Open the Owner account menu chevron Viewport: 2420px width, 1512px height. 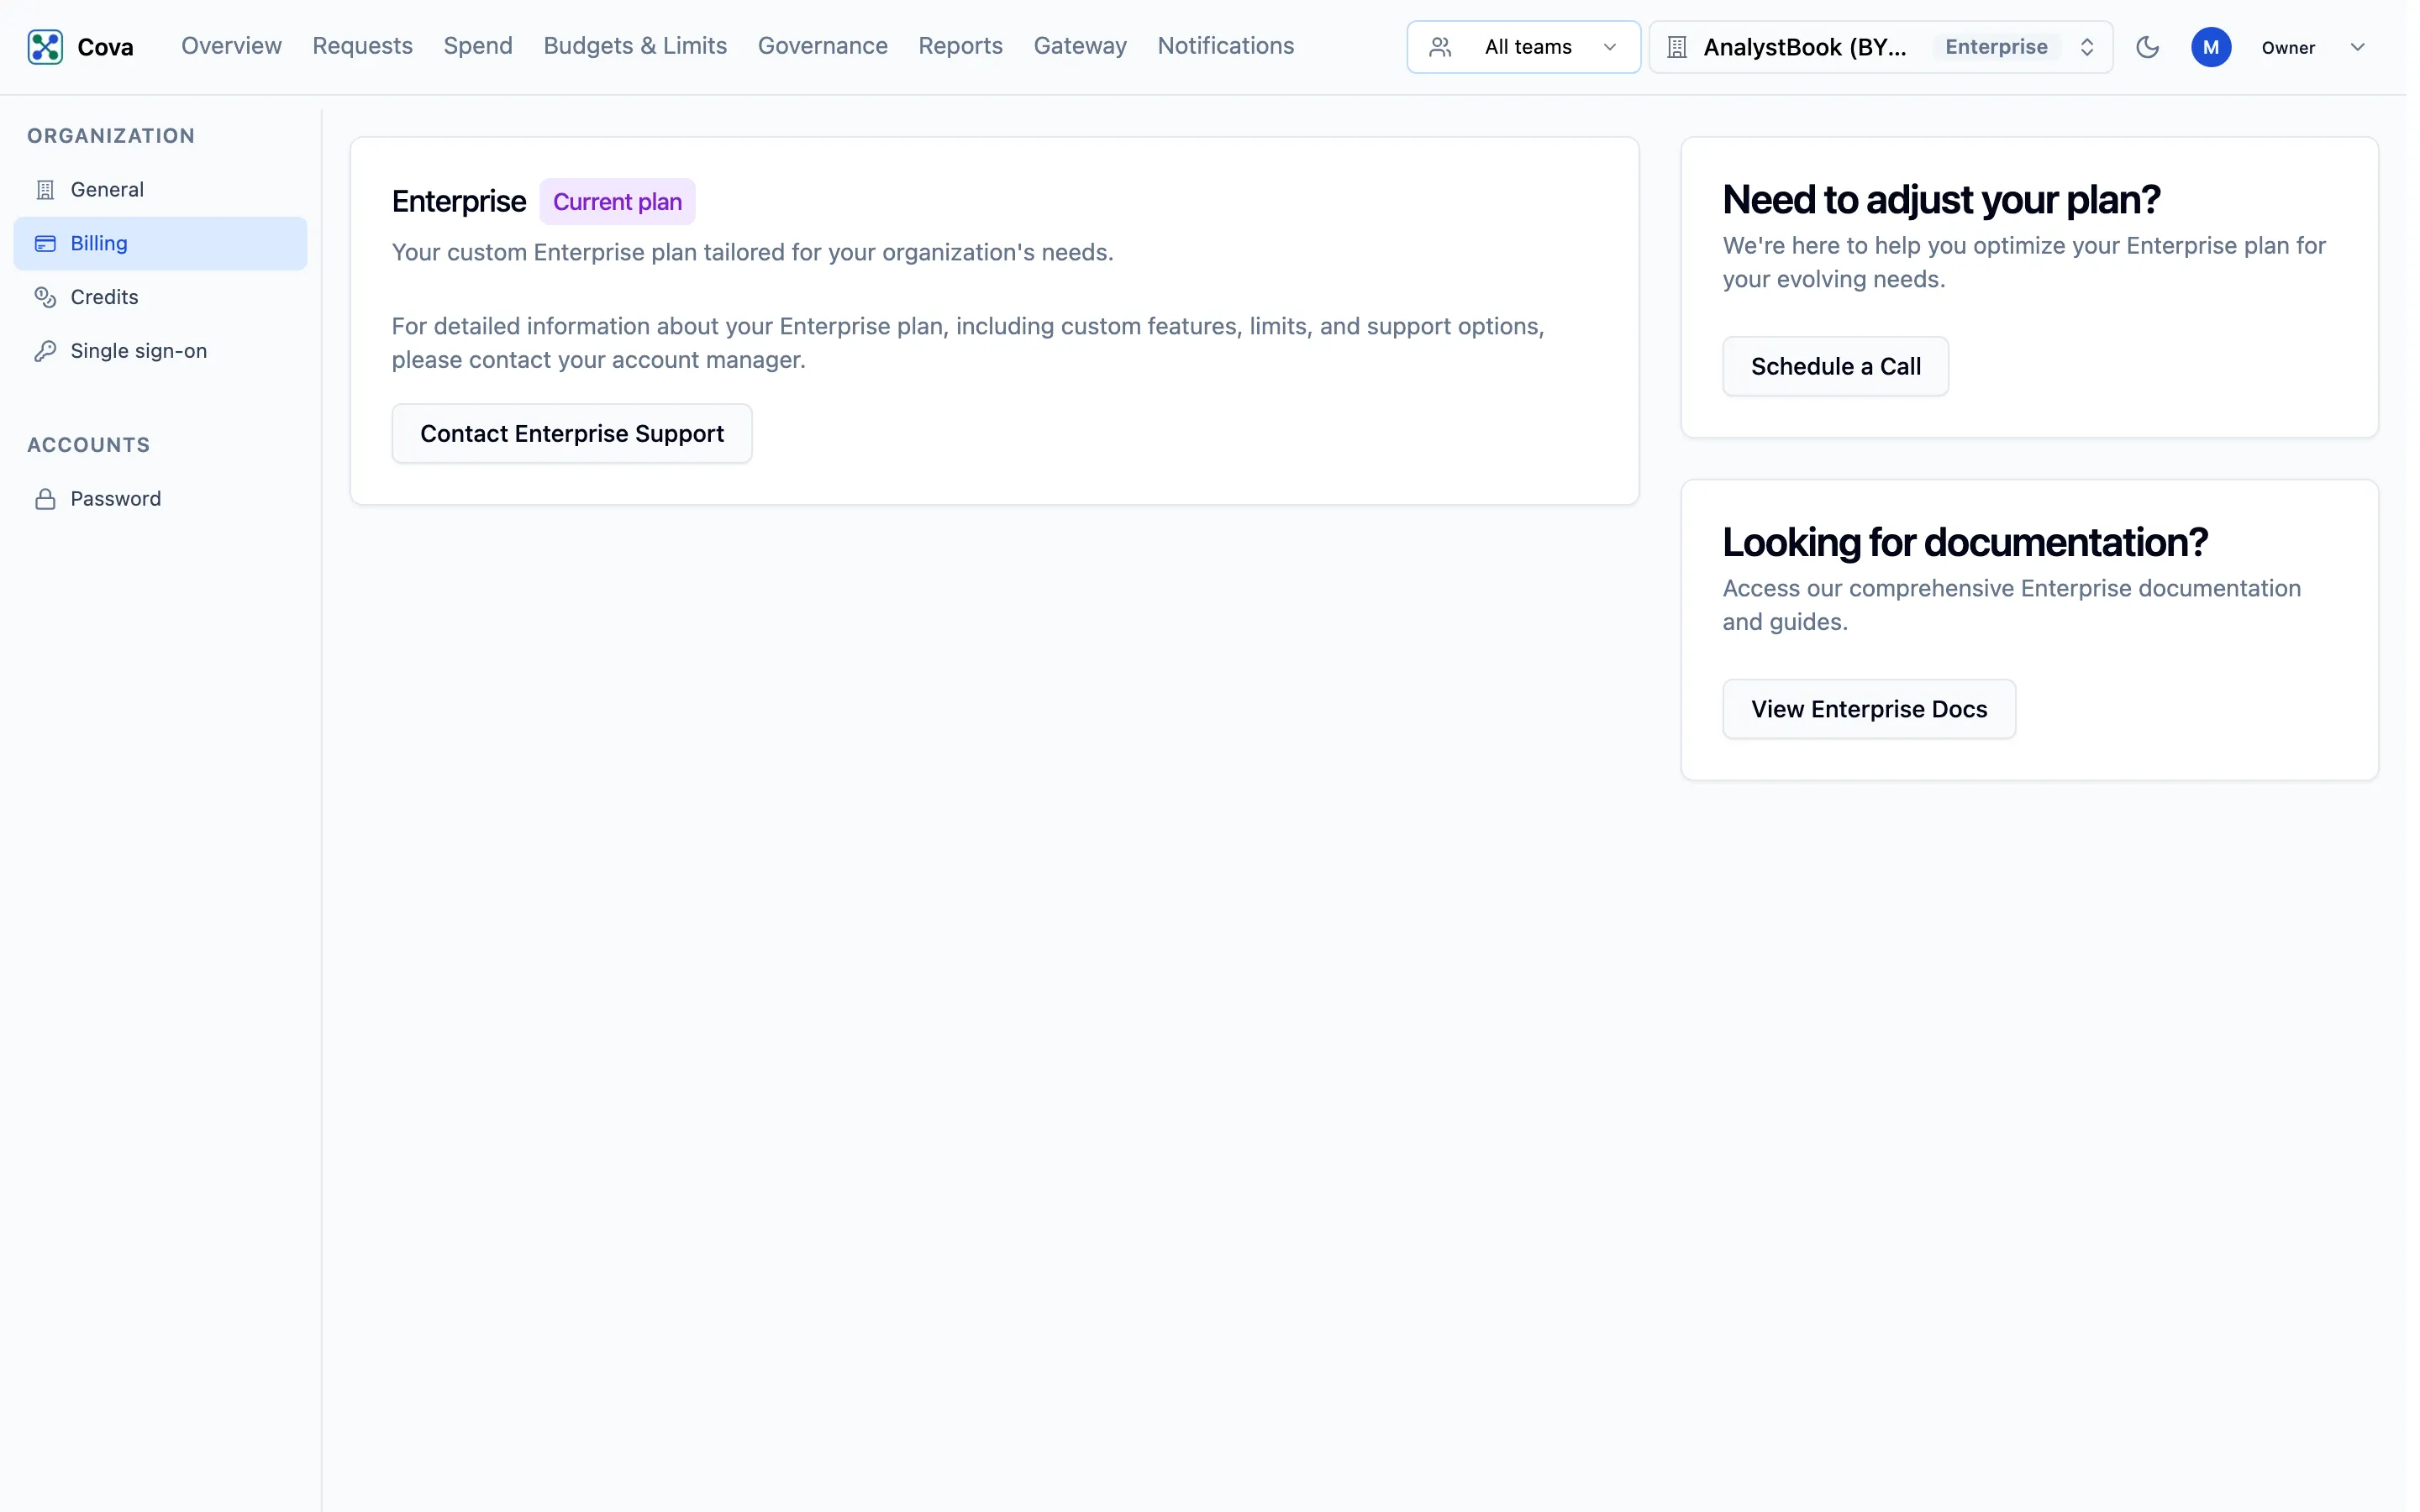point(2357,47)
